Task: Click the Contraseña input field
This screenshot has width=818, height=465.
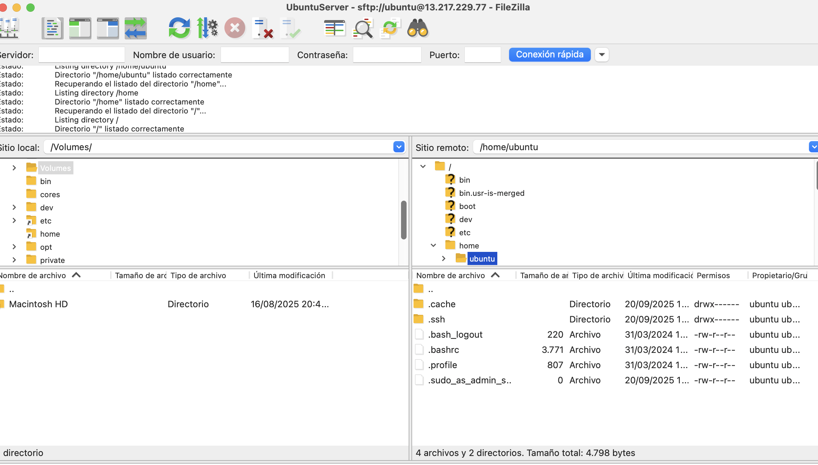Action: click(386, 55)
